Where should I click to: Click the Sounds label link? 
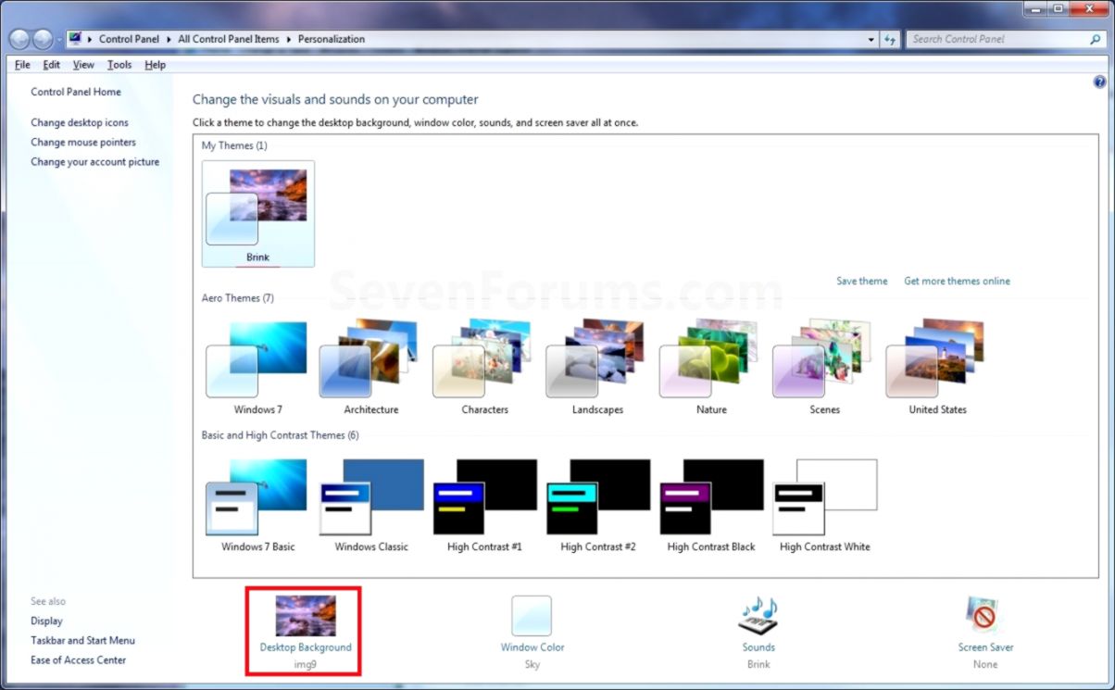[758, 647]
